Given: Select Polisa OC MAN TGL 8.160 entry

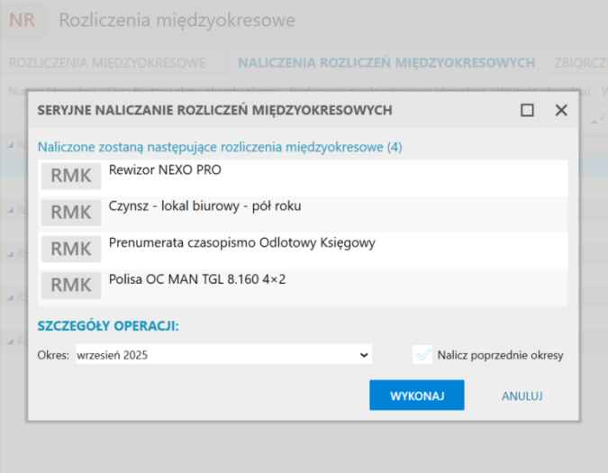Looking at the screenshot, I should [x=197, y=279].
